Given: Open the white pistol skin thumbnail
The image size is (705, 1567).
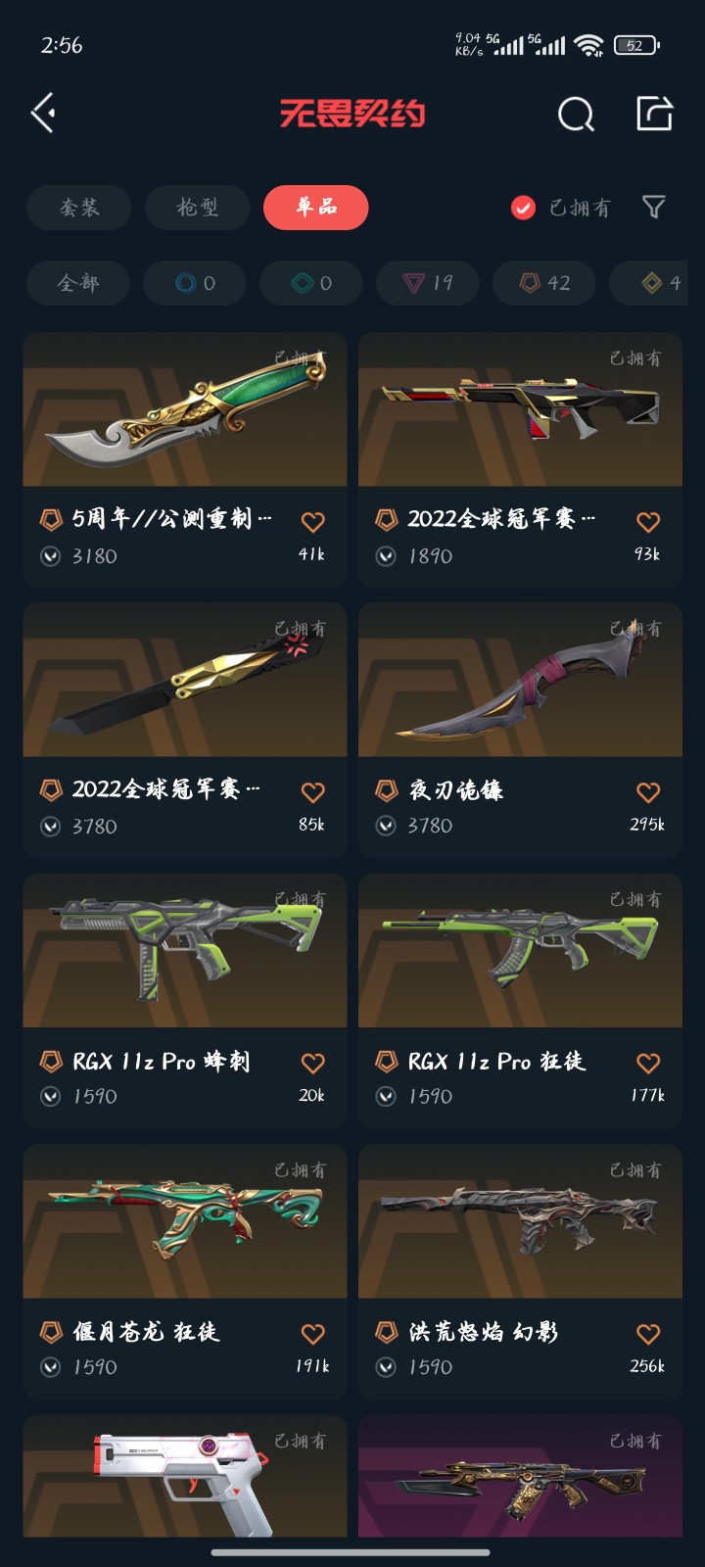Looking at the screenshot, I should (x=185, y=1476).
